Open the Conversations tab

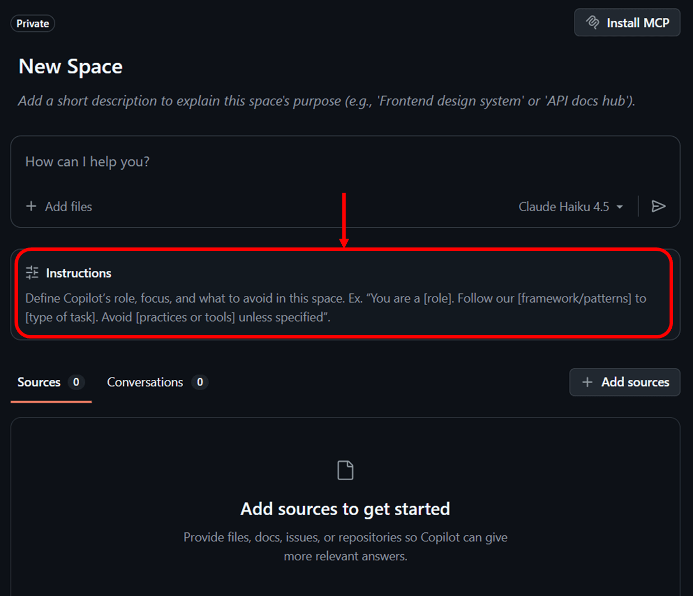[145, 382]
